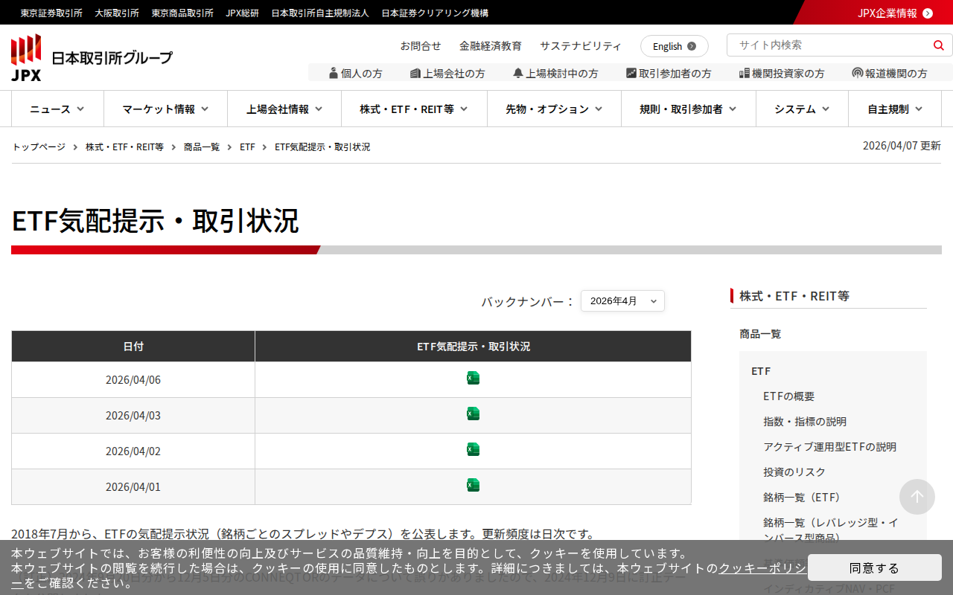Click the search magnifier icon

point(938,45)
